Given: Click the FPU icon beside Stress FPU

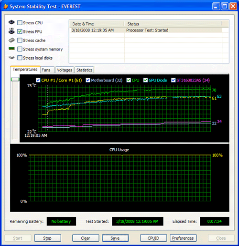Looking at the screenshot, I should (11, 31).
